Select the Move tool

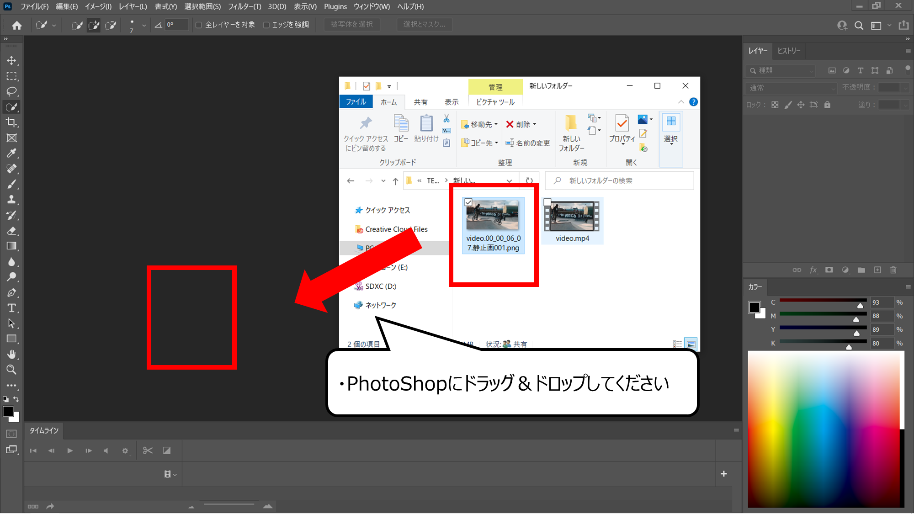click(12, 60)
